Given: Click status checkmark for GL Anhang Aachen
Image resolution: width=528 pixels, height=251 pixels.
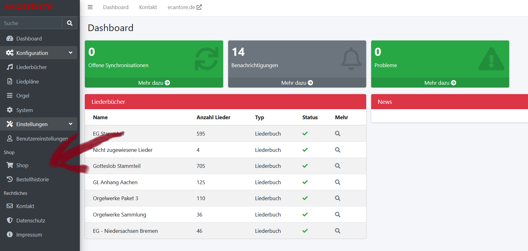Looking at the screenshot, I should 305,182.
